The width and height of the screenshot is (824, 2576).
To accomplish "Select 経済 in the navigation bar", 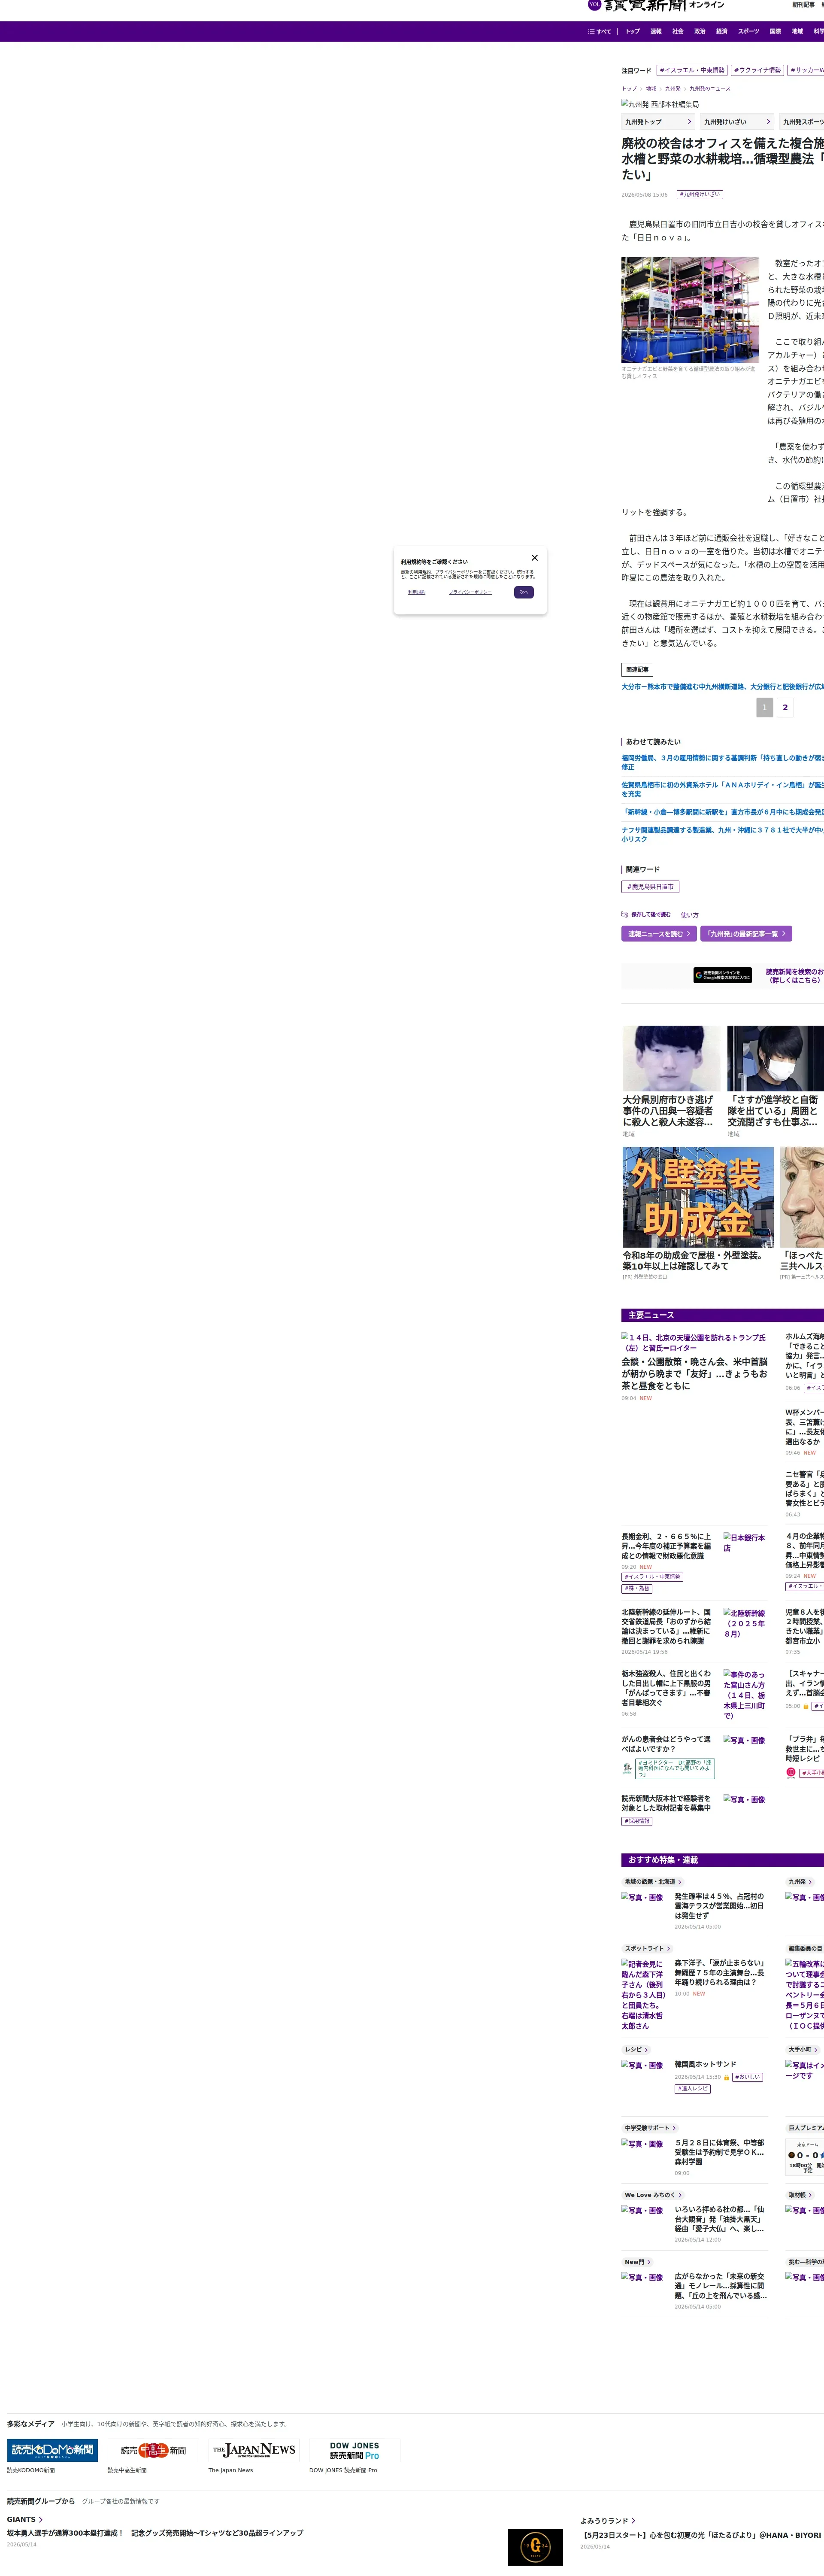I will point(722,31).
